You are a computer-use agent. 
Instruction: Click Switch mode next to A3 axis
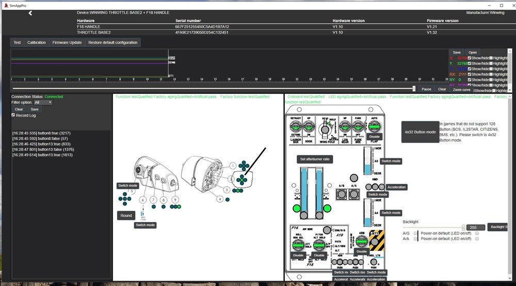(391, 161)
